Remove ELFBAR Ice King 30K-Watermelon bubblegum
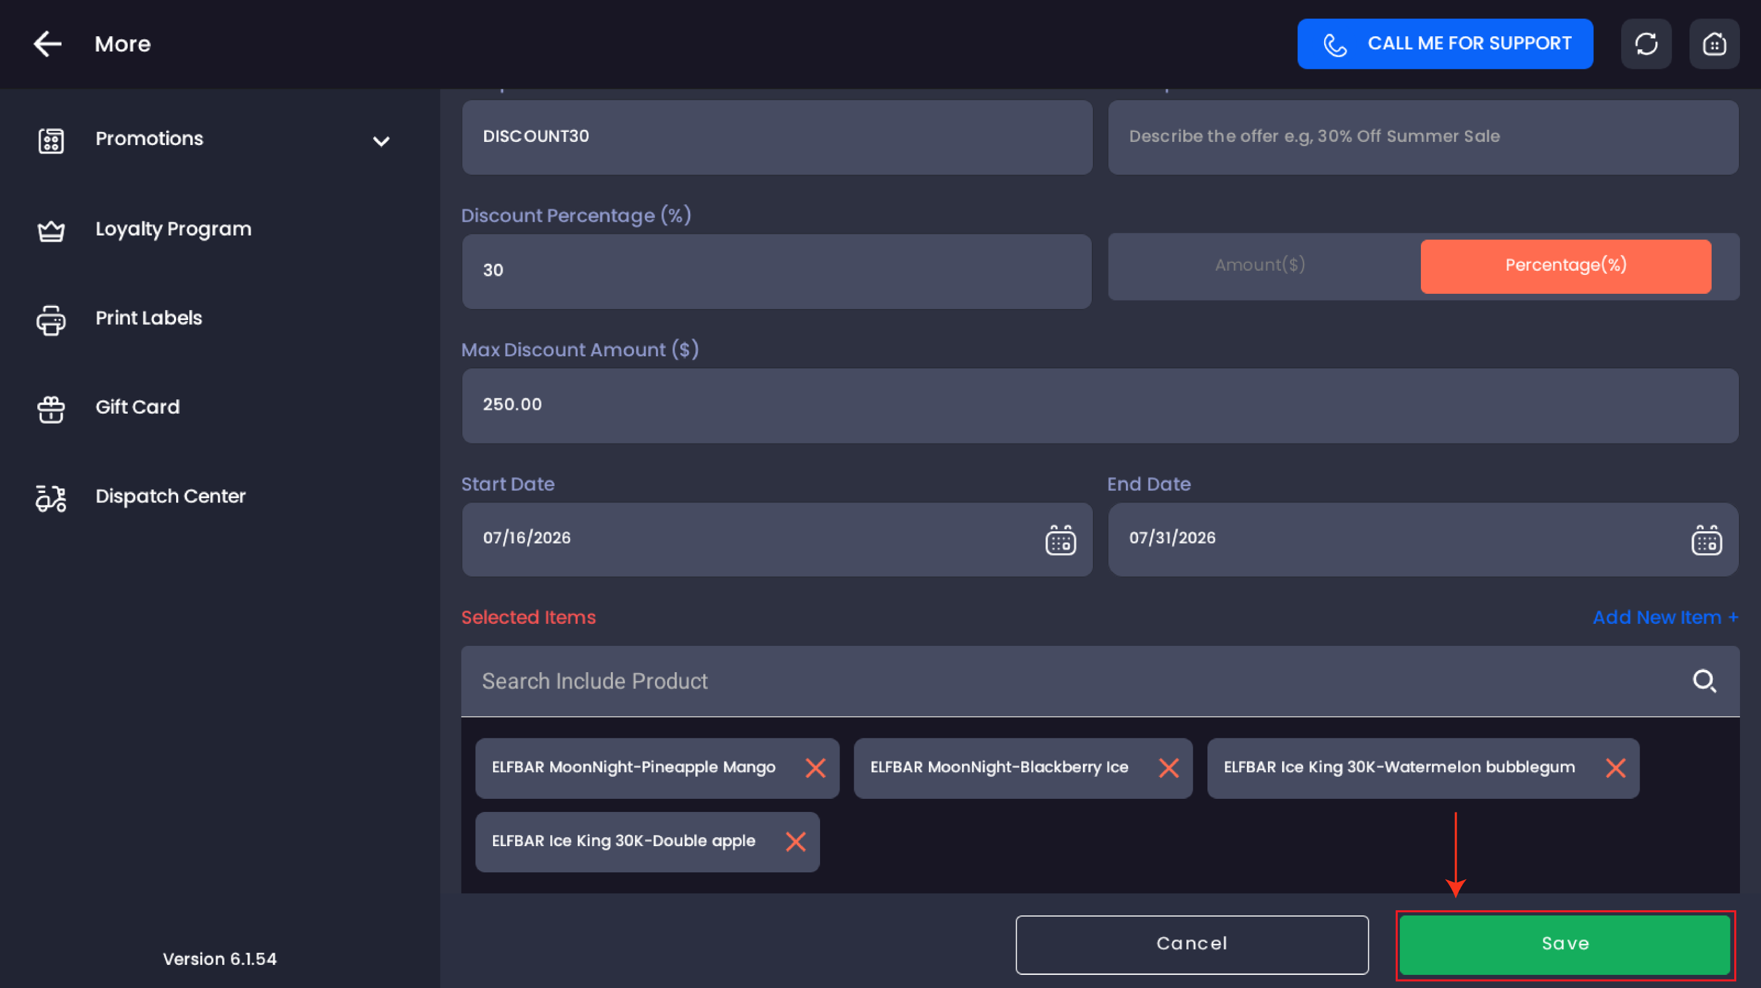Screen dimensions: 1761x988 pos(1615,768)
